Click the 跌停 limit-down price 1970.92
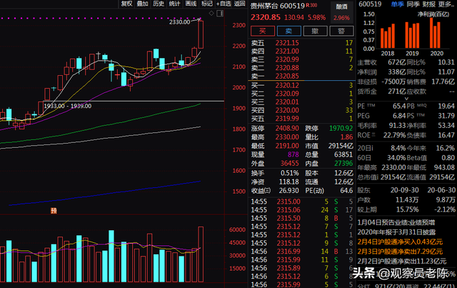Image resolution: width=457 pixels, height=288 pixels. click(x=341, y=128)
